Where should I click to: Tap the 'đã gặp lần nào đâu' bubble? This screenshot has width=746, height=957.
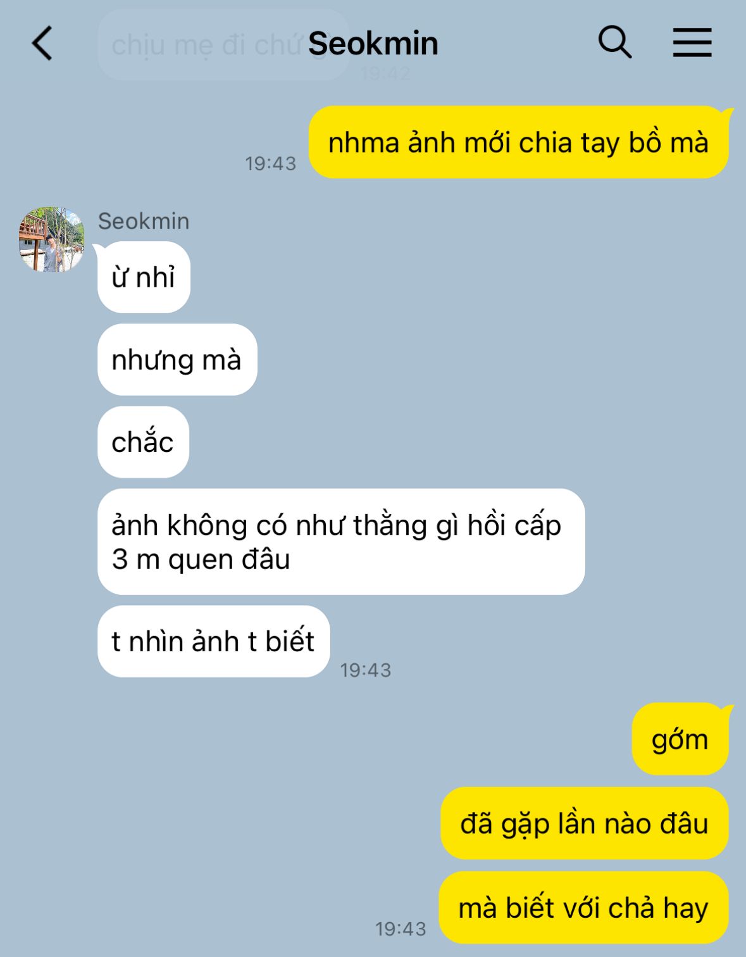pos(585,823)
